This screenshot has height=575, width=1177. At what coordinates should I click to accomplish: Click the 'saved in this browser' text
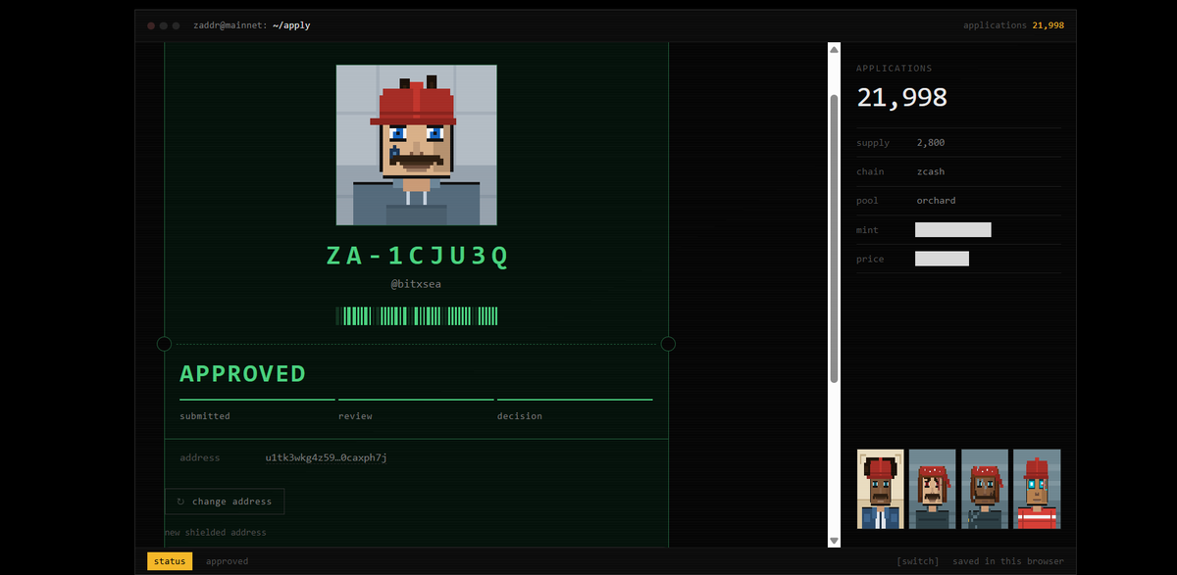coord(1008,561)
